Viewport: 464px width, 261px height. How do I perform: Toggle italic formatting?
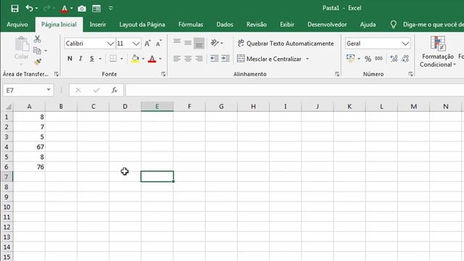pyautogui.click(x=80, y=59)
